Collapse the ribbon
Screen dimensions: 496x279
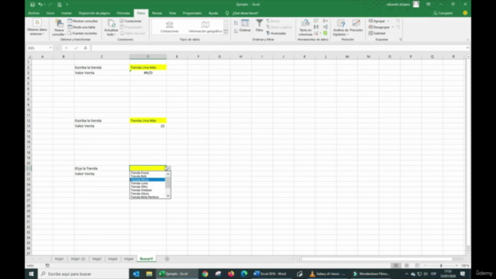(467, 40)
